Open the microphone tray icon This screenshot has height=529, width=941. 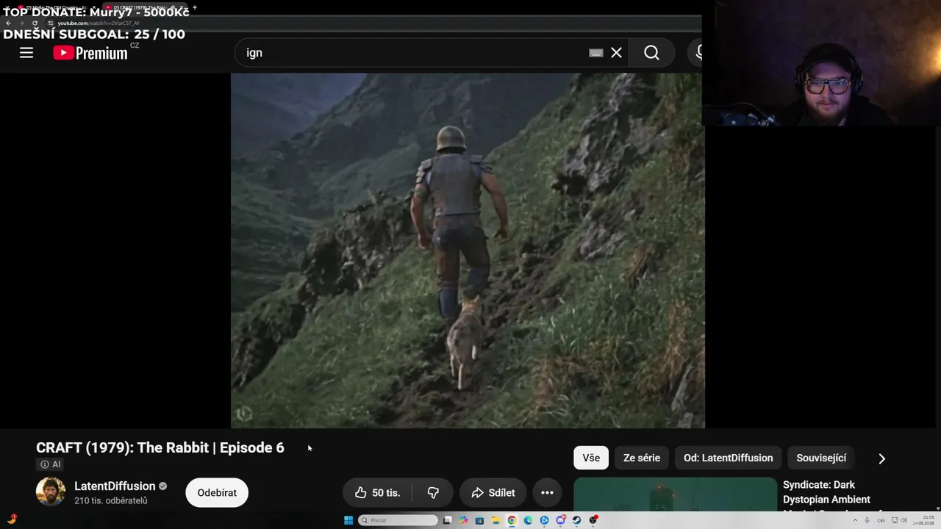click(x=867, y=520)
